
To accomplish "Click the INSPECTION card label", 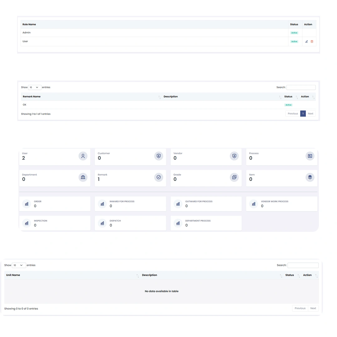I will point(40,221).
